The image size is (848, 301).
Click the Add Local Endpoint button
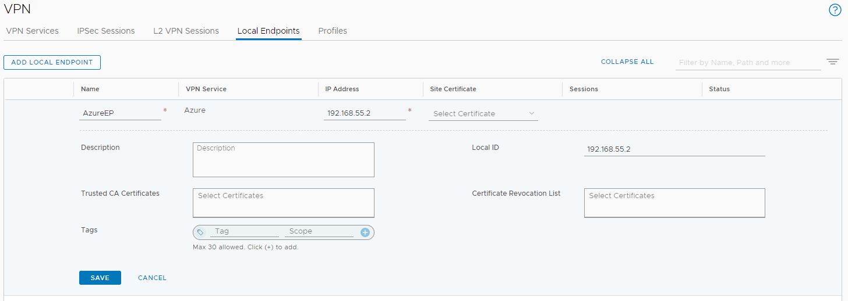(x=52, y=62)
